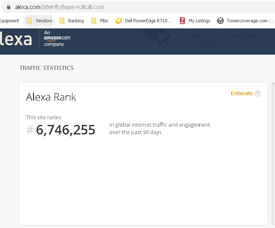Click the question mark help icon next to Estimate

point(258,94)
